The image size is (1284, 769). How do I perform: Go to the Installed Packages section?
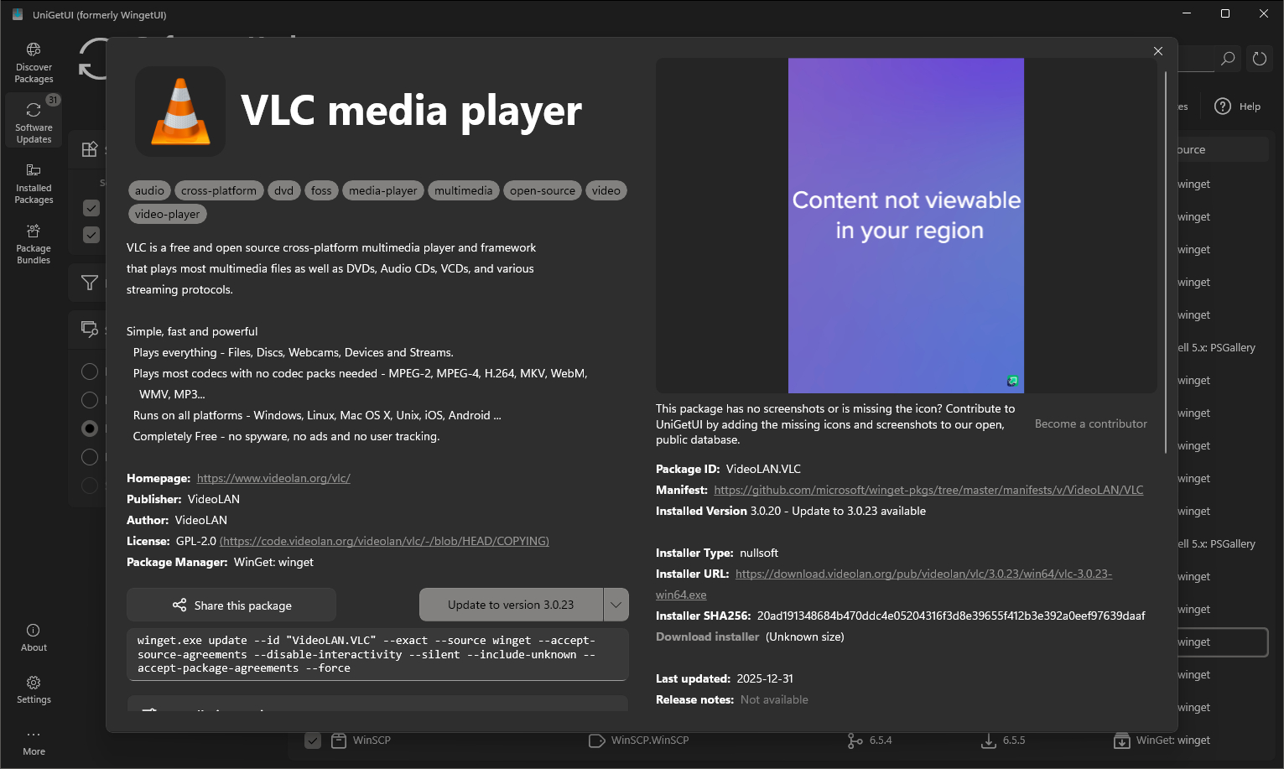pyautogui.click(x=34, y=184)
